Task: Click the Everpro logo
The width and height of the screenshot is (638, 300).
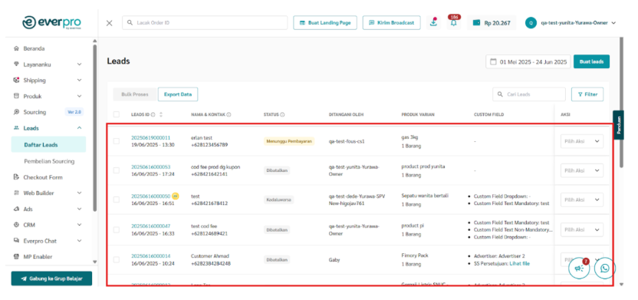Action: (x=51, y=22)
